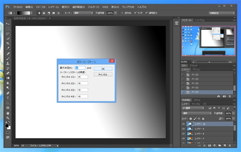The image size is (241, 152).
Task: Switch to the チャンネル tab
Action: (196, 104)
